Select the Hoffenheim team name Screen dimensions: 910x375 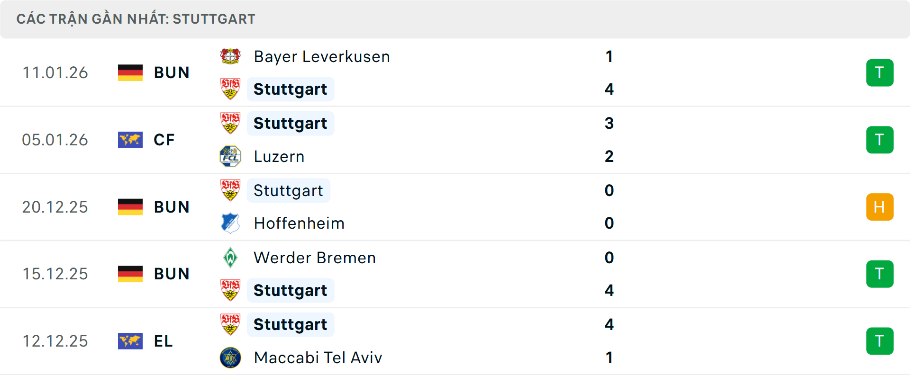pos(299,223)
